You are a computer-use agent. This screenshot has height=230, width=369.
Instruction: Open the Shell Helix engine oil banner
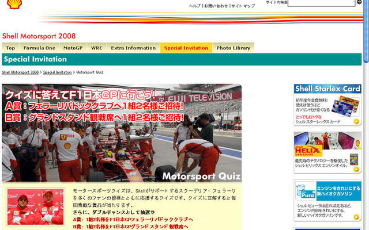coord(327,152)
